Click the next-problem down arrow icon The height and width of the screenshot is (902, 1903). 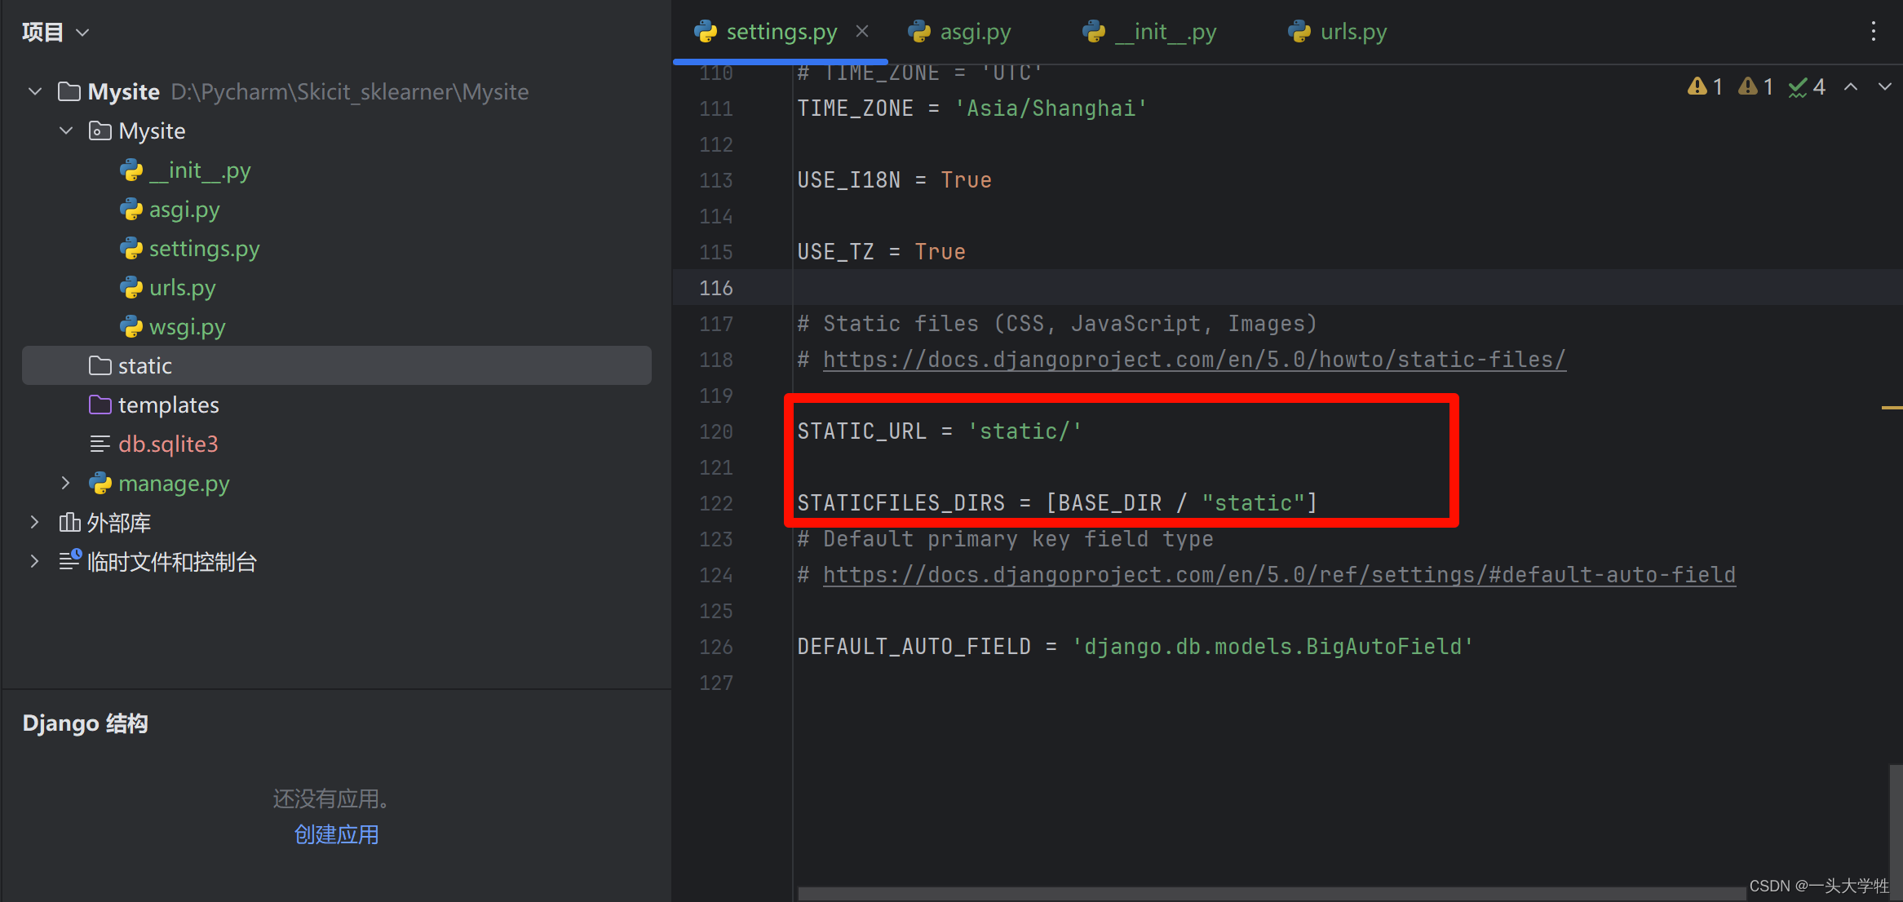1884,86
